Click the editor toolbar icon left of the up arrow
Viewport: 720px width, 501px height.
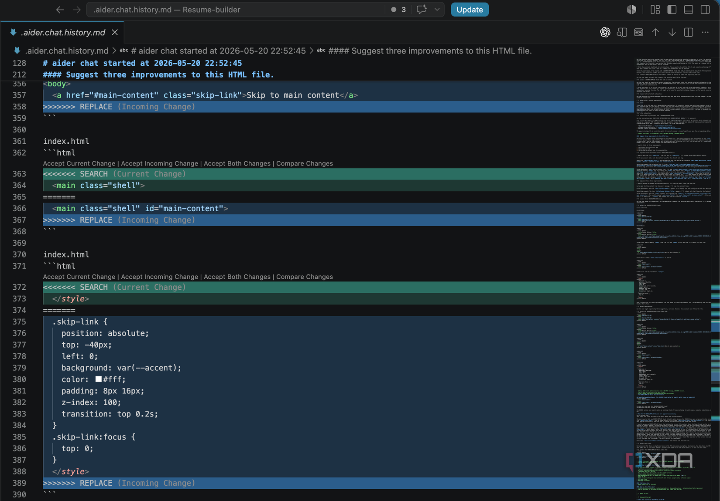click(638, 32)
